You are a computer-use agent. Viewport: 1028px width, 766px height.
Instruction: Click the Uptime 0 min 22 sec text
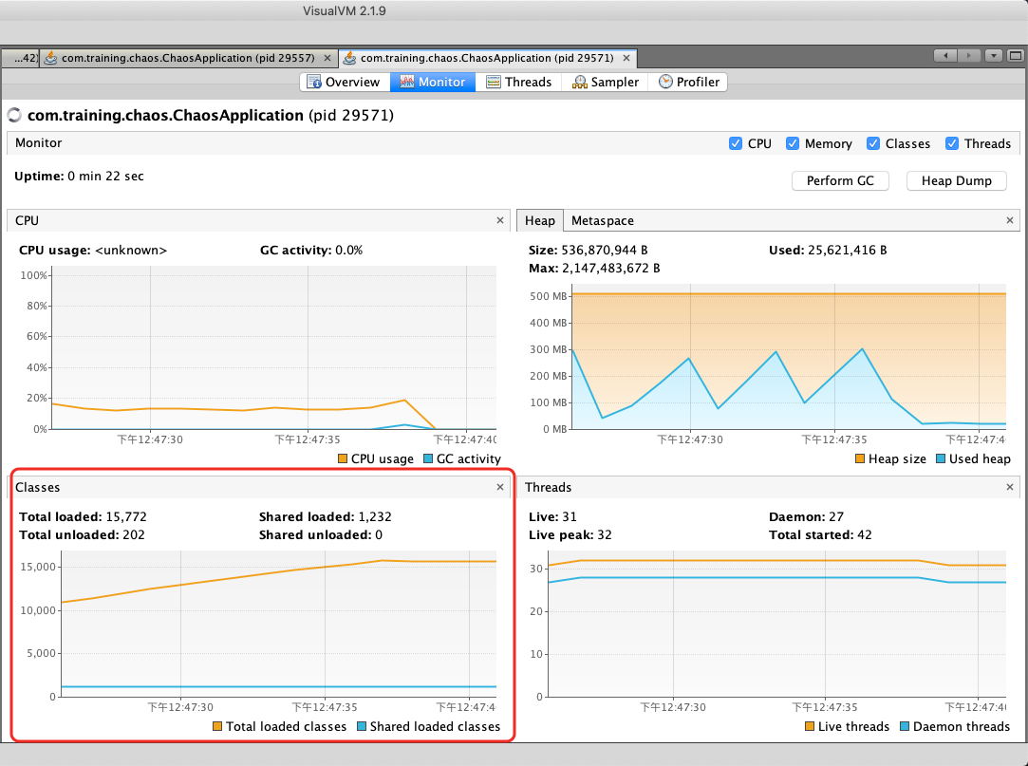pyautogui.click(x=79, y=176)
